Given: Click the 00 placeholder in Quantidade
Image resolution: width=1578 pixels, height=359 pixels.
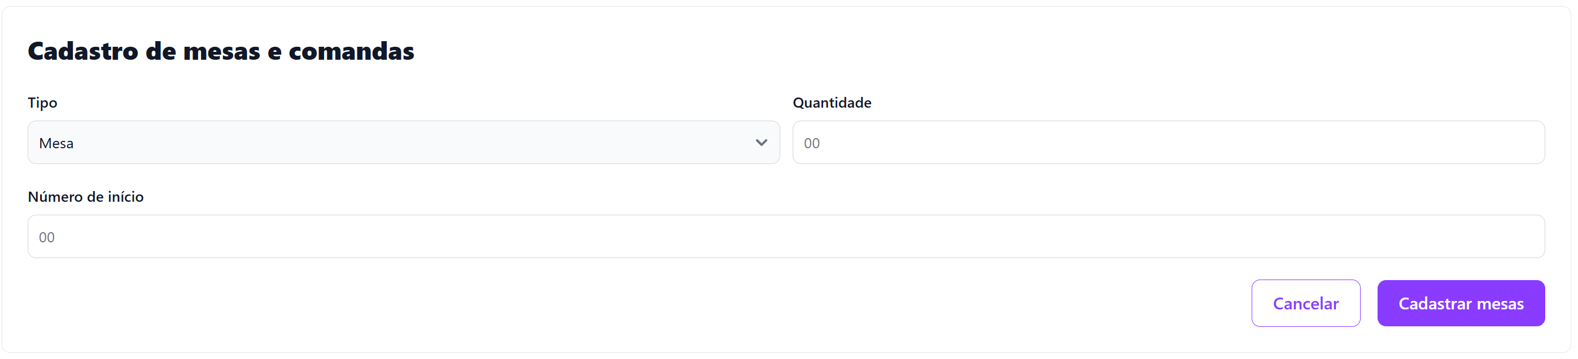Looking at the screenshot, I should click(812, 143).
